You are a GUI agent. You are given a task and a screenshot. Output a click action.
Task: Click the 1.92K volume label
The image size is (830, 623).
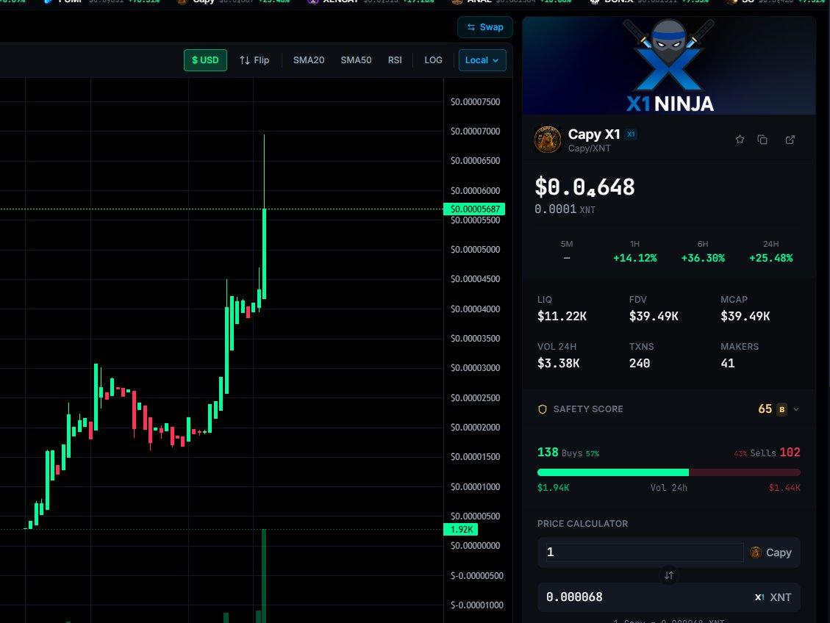point(460,530)
